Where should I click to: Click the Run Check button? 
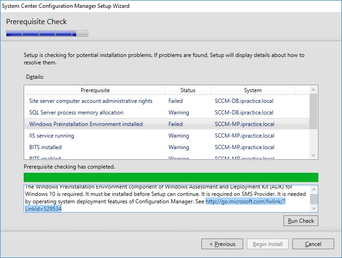pyautogui.click(x=301, y=221)
